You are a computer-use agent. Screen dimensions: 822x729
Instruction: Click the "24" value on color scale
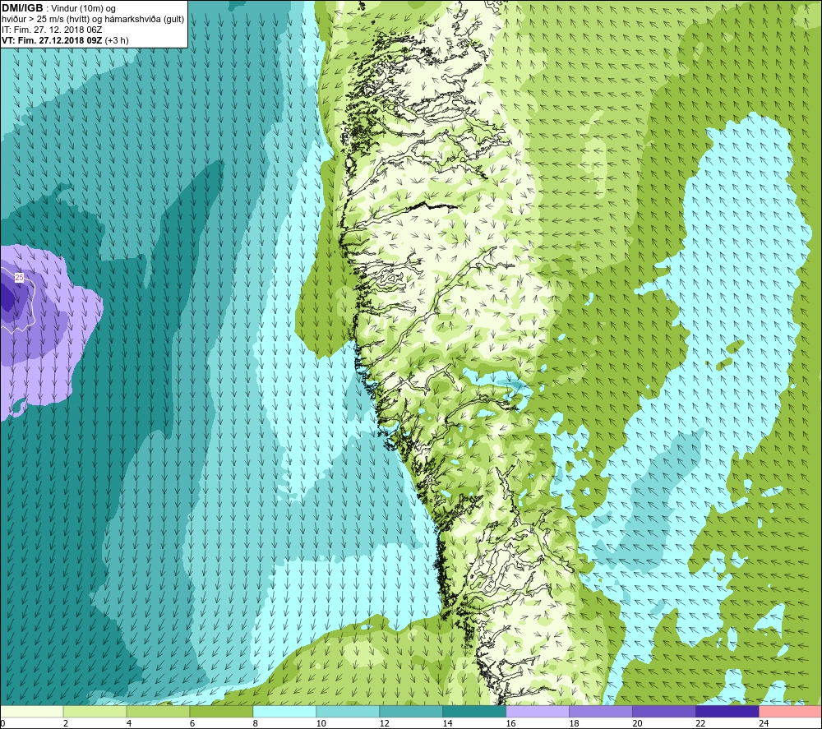(764, 723)
